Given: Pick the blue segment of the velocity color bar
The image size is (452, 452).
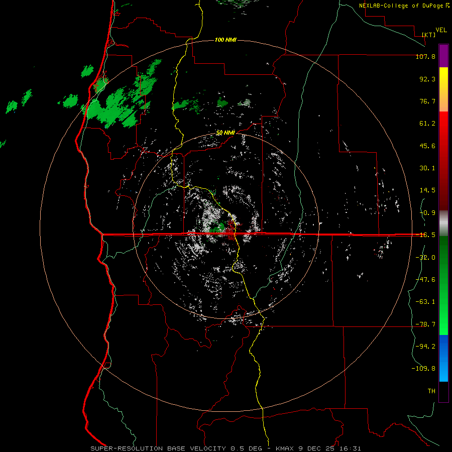Looking at the screenshot, I should (x=443, y=358).
